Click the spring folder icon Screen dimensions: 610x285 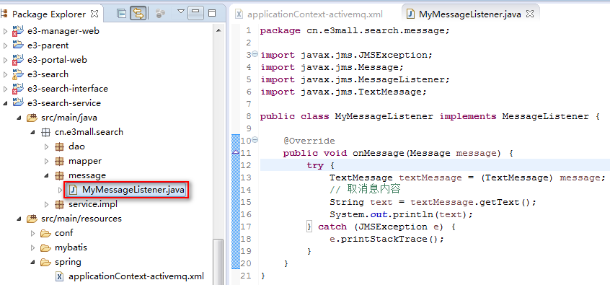[x=46, y=263]
